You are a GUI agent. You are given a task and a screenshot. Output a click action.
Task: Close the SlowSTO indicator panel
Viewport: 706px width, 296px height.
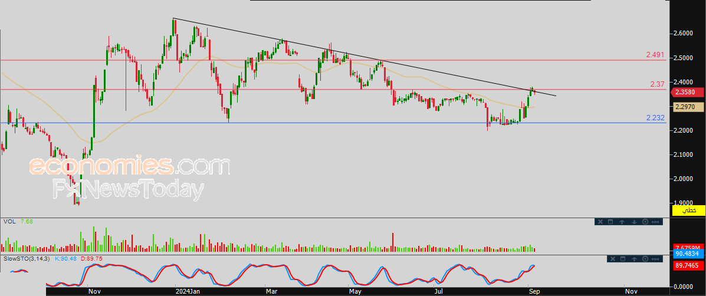613,259
